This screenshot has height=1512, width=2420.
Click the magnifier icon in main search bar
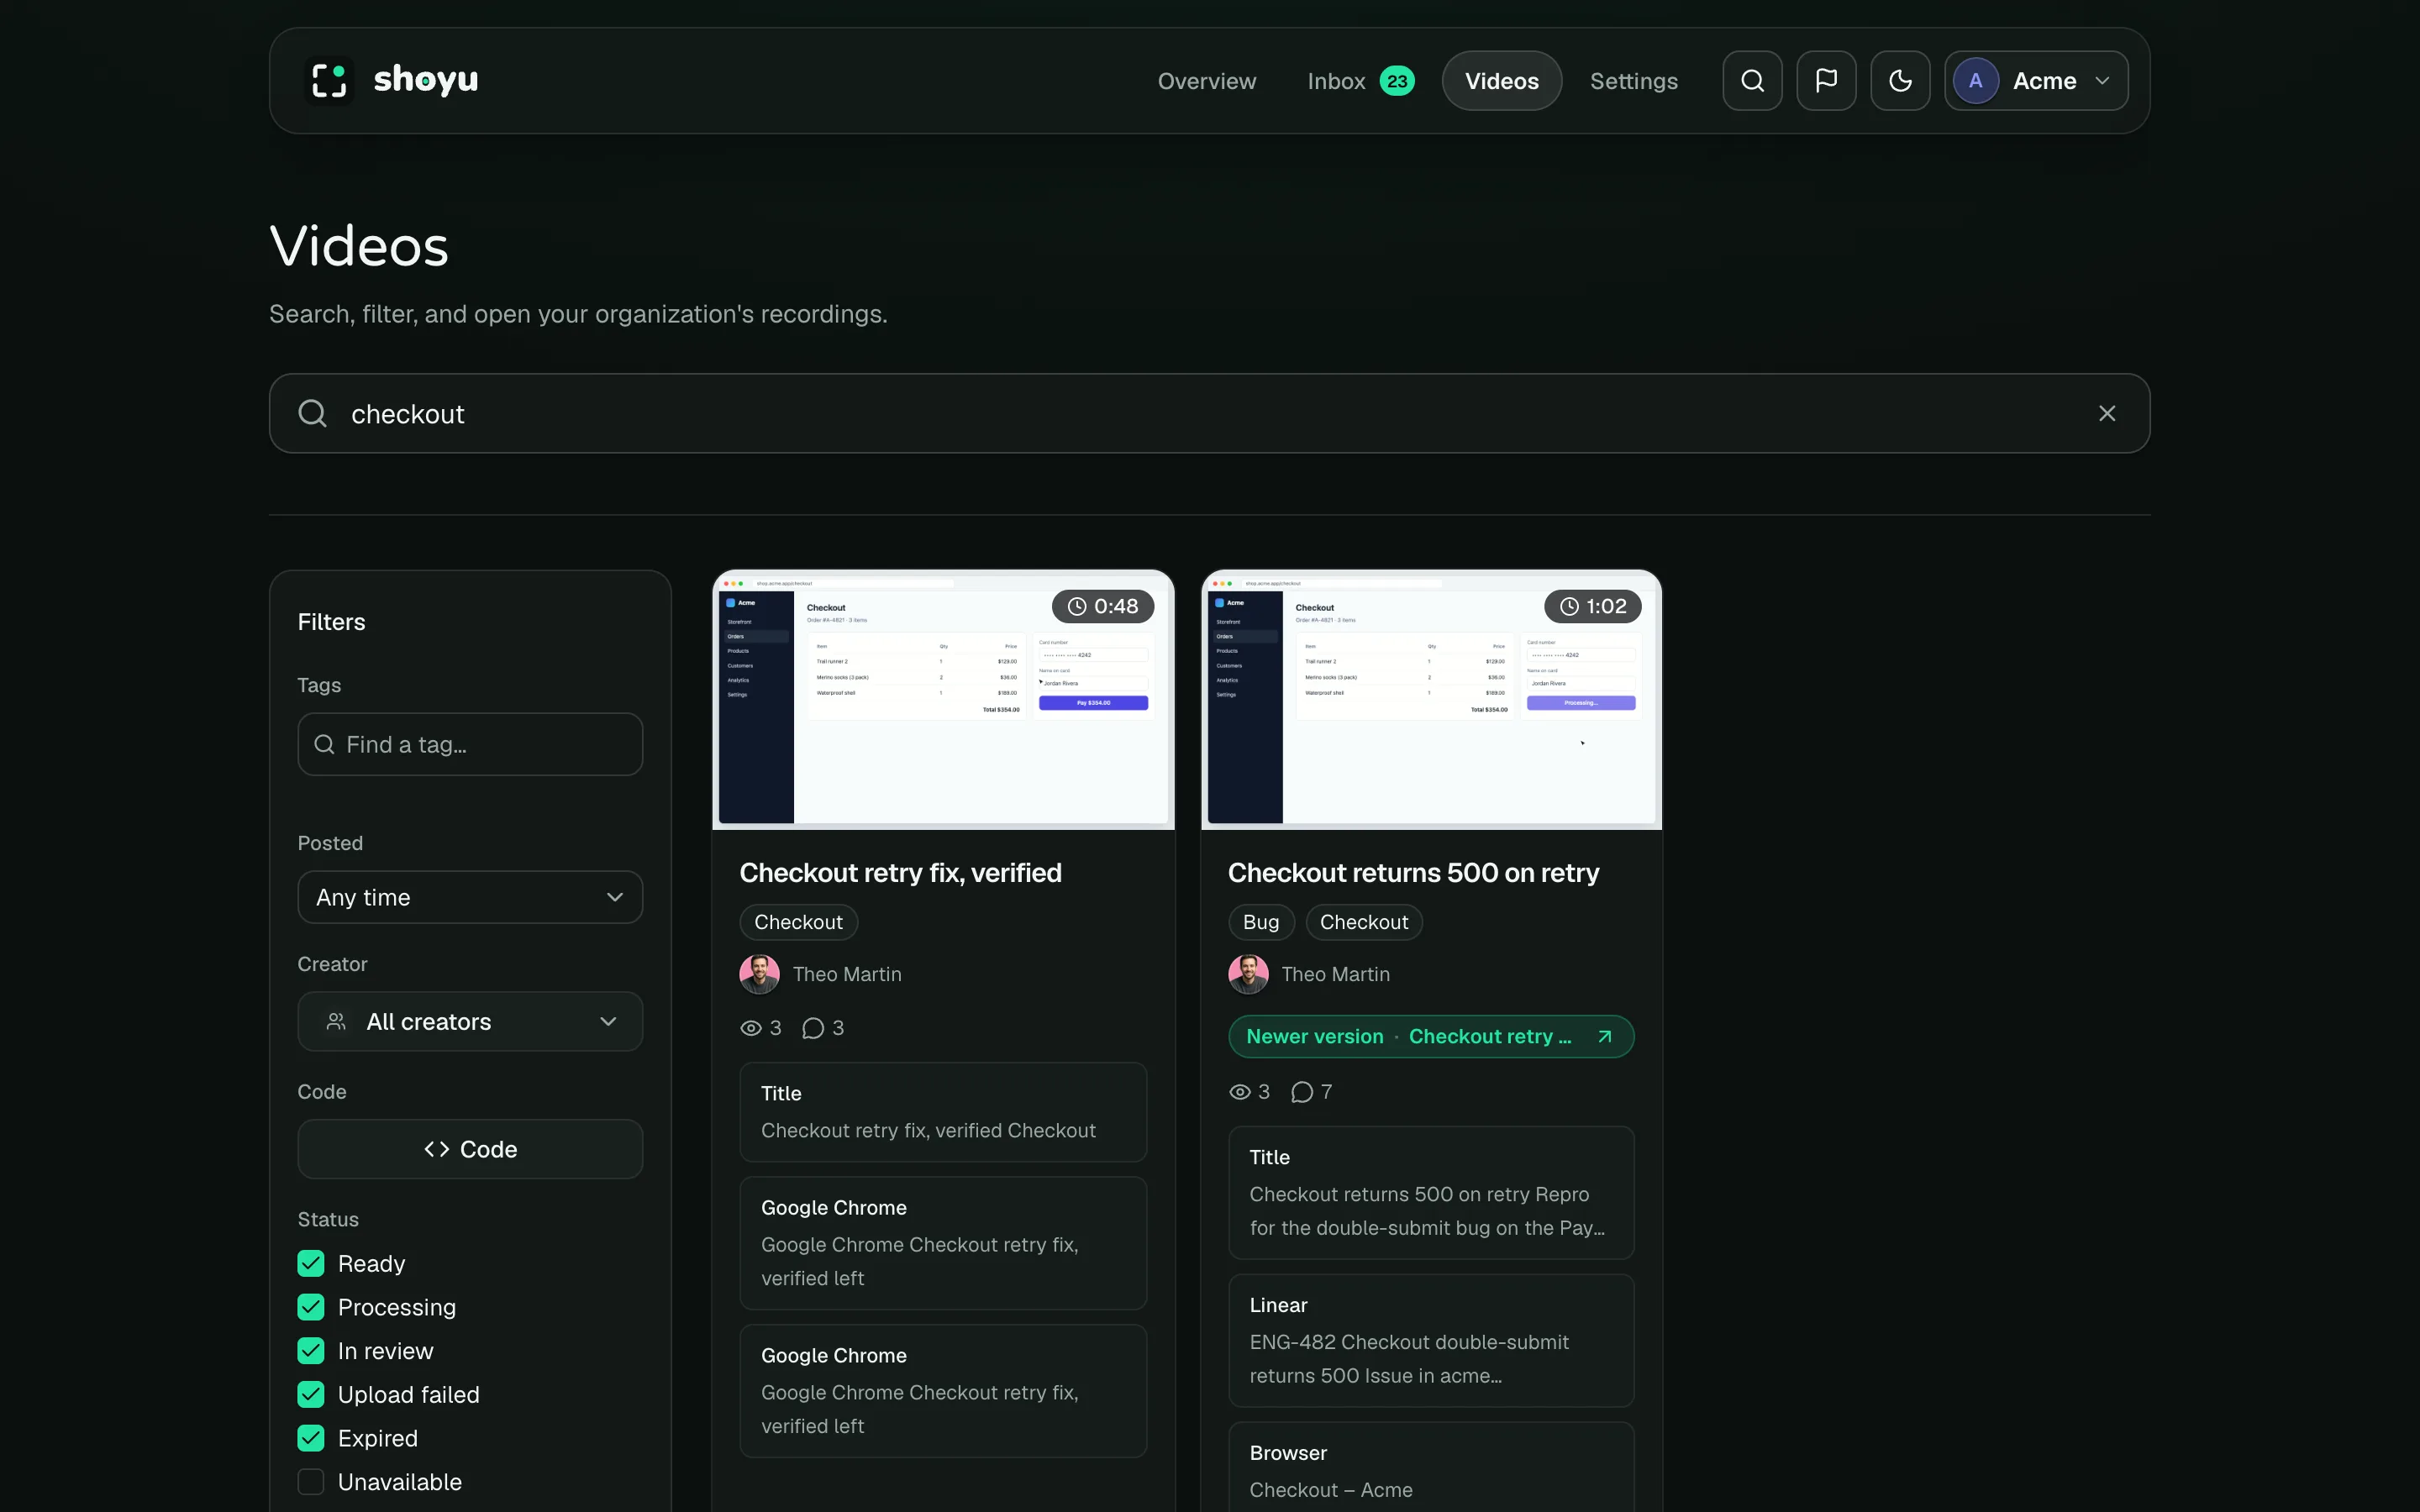[313, 413]
